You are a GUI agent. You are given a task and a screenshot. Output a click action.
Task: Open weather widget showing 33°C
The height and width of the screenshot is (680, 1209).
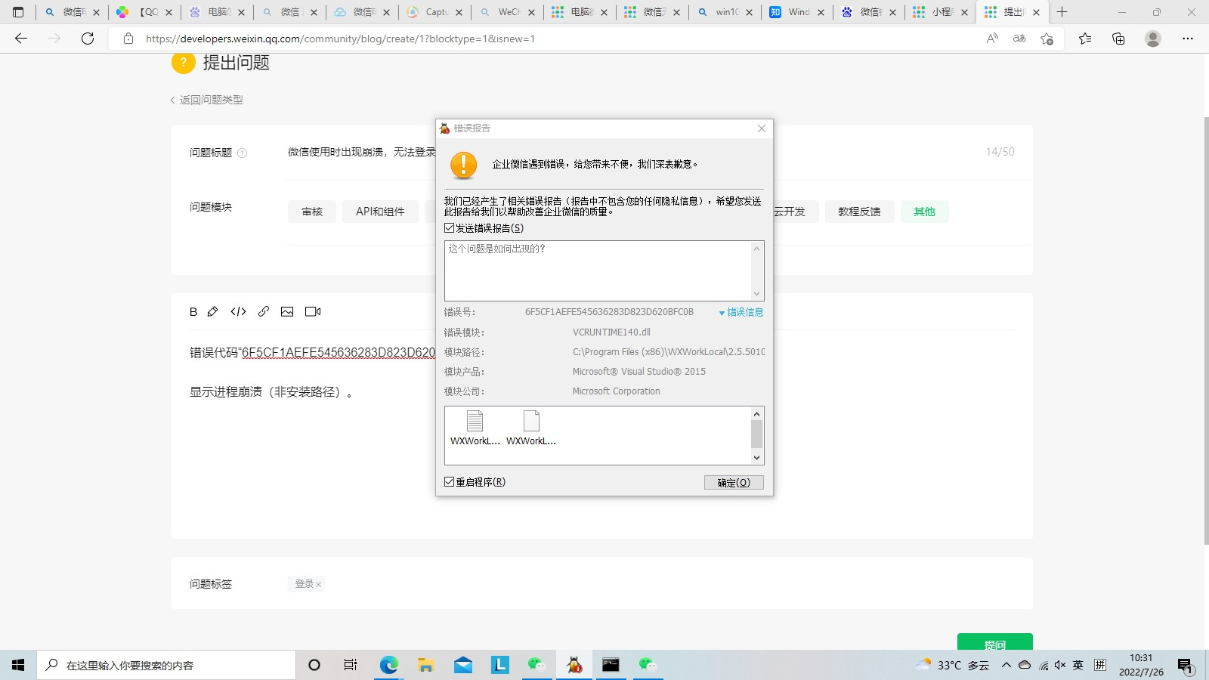tap(952, 665)
